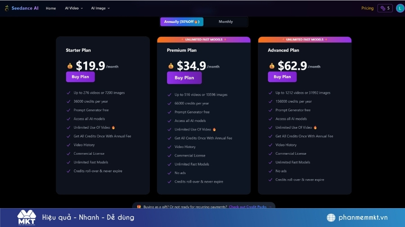The height and width of the screenshot is (227, 405).
Task: Click the Premium Plan Unlimited Fast Models banner
Action: (204, 39)
